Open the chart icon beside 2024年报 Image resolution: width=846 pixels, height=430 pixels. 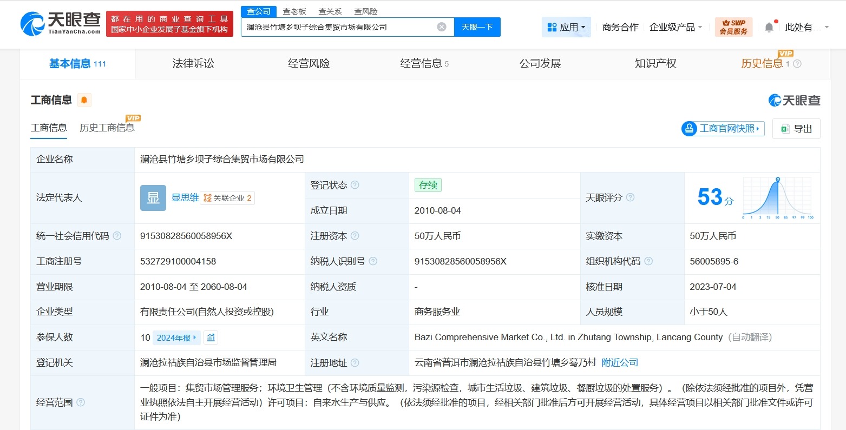click(x=210, y=337)
